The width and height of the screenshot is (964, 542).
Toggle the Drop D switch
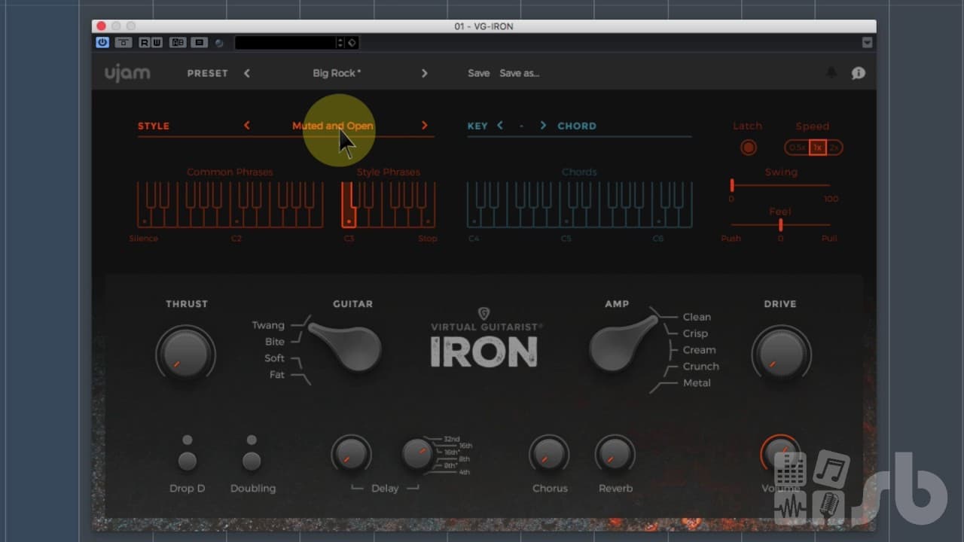(x=188, y=461)
